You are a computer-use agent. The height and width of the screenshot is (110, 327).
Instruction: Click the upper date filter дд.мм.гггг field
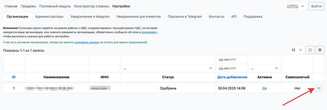(231, 60)
